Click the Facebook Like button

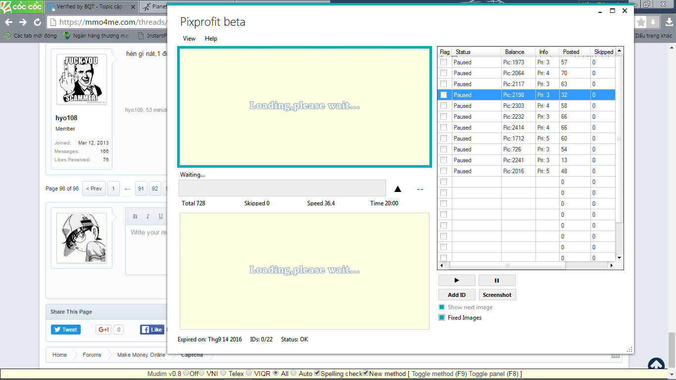coord(152,330)
